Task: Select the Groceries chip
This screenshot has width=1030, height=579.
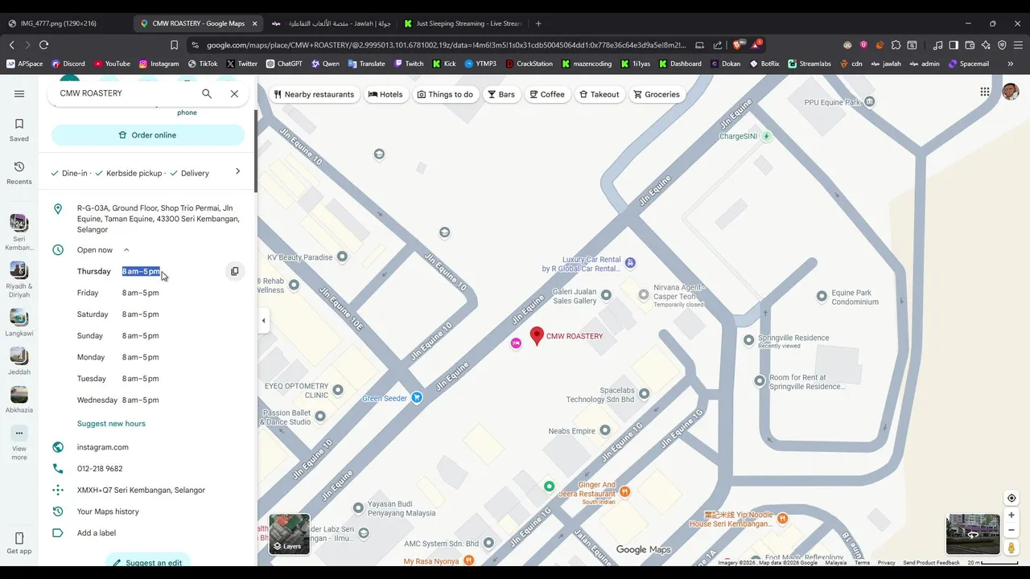Action: click(x=657, y=94)
